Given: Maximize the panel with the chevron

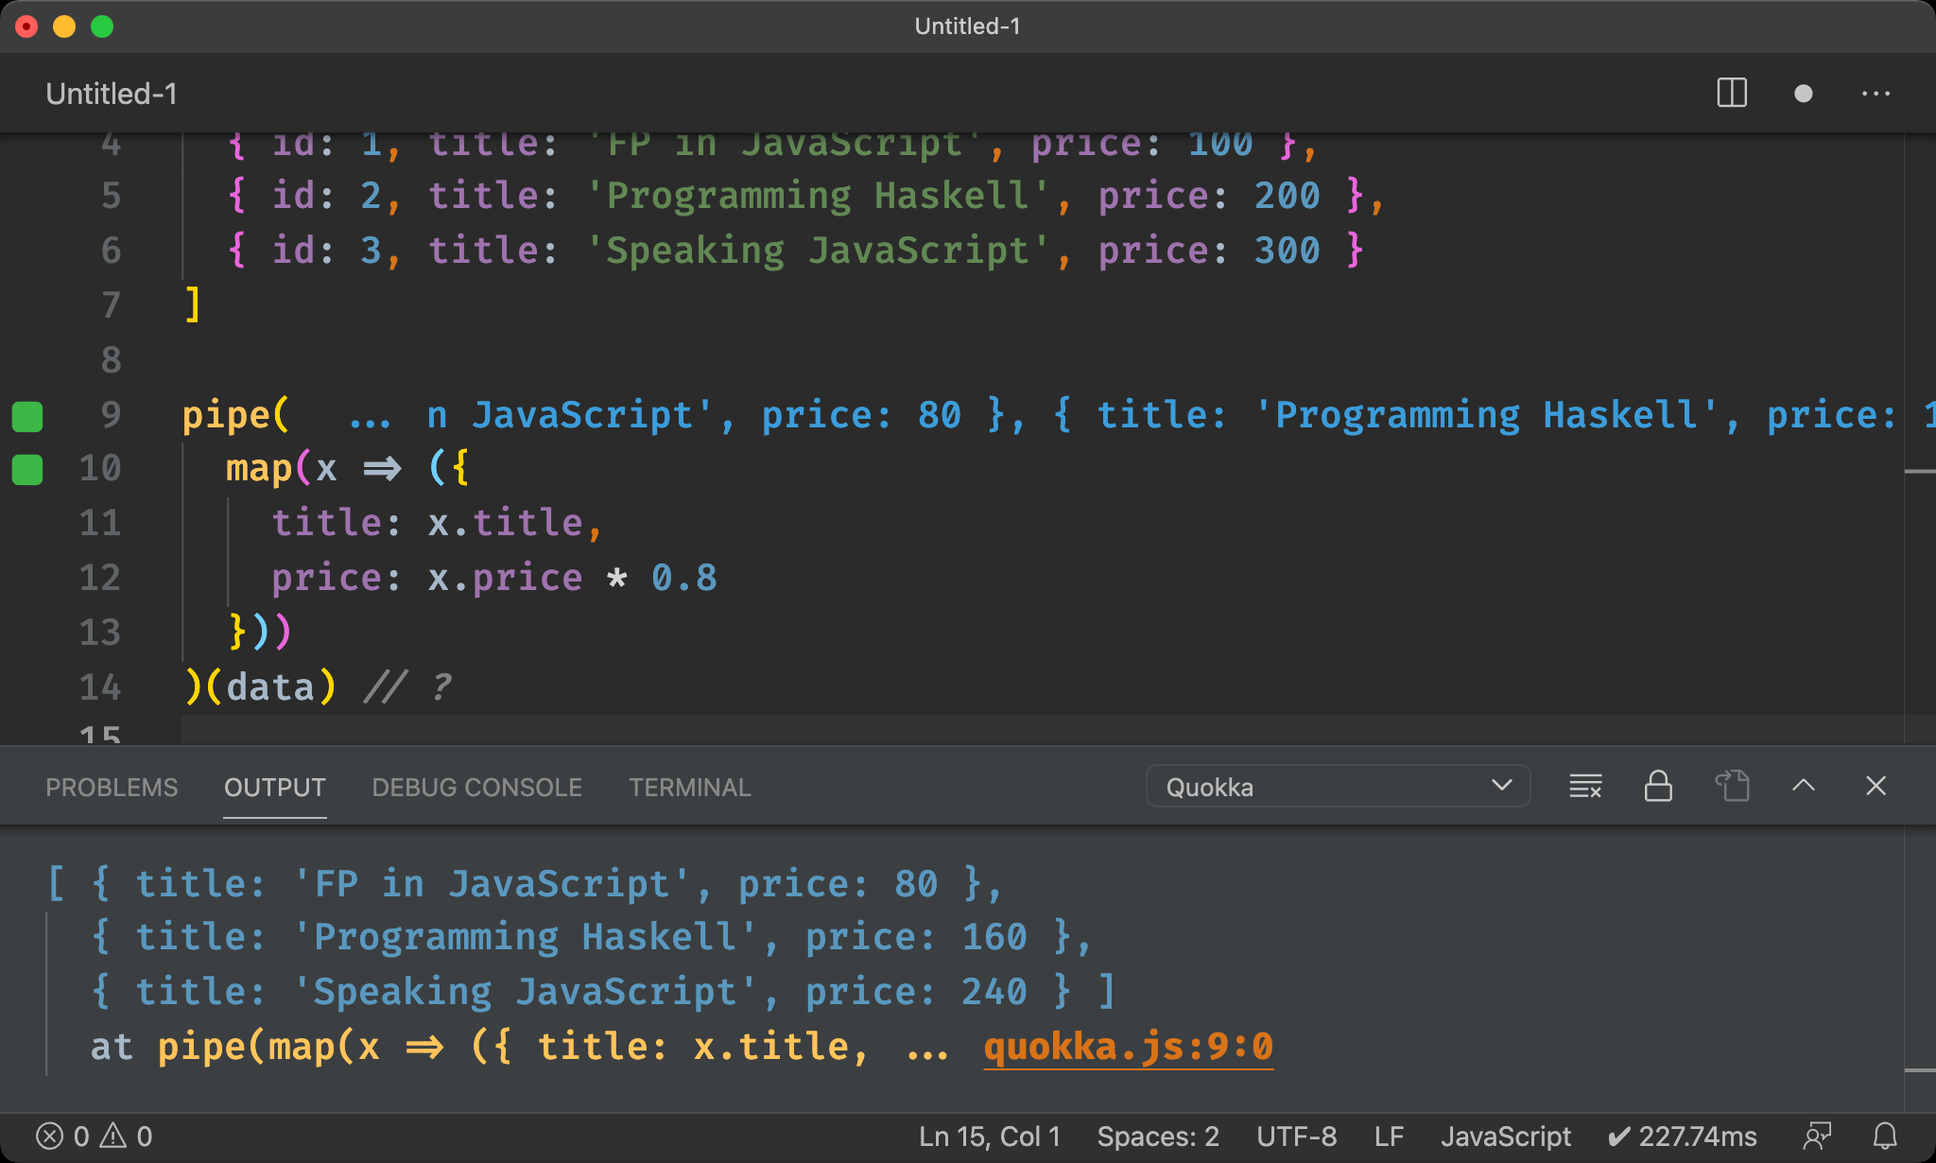Looking at the screenshot, I should tap(1804, 786).
